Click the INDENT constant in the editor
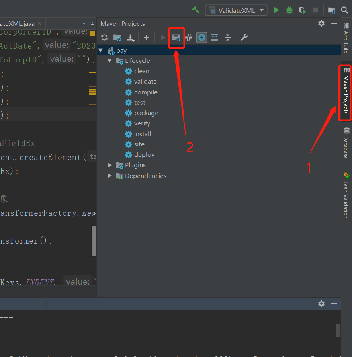 pyautogui.click(x=40, y=282)
